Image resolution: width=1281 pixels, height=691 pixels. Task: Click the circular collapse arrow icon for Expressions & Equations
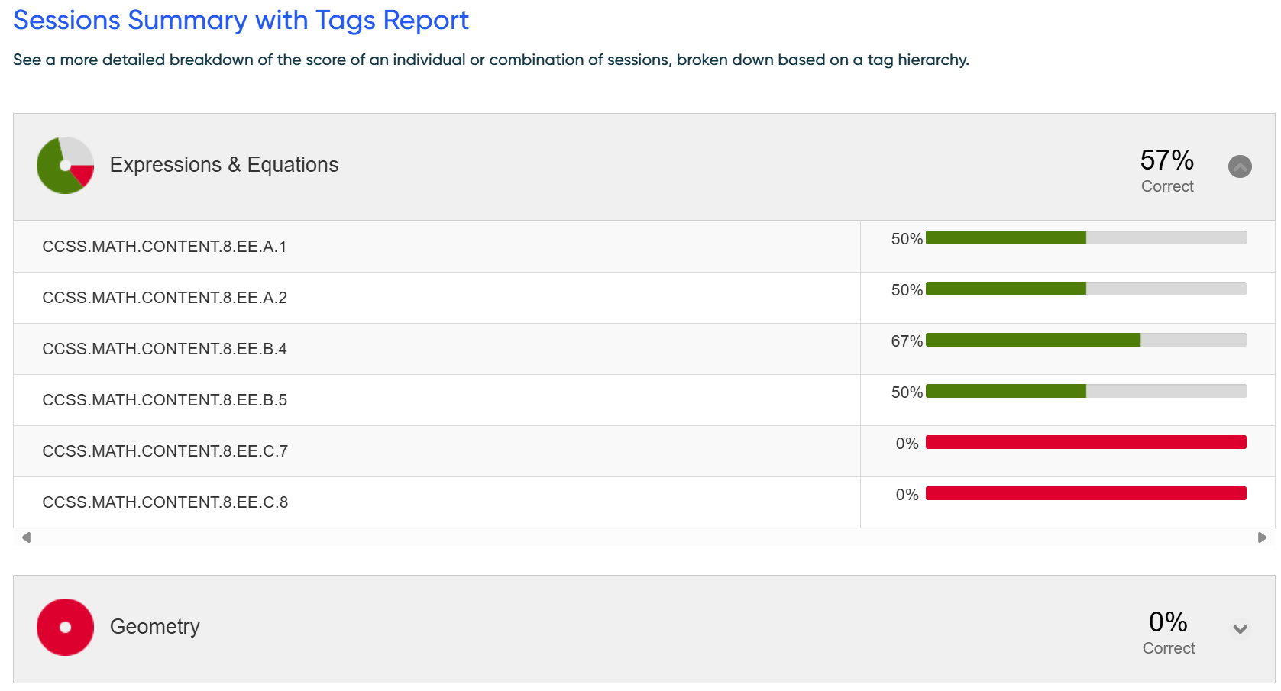pos(1241,166)
